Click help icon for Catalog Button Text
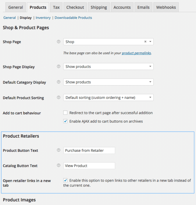Image resolution: width=196 pixels, height=205 pixels. [x=58, y=165]
